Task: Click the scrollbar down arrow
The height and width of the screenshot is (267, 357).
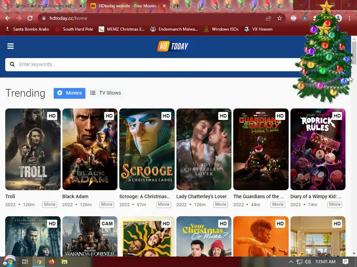Action: pyautogui.click(x=354, y=253)
